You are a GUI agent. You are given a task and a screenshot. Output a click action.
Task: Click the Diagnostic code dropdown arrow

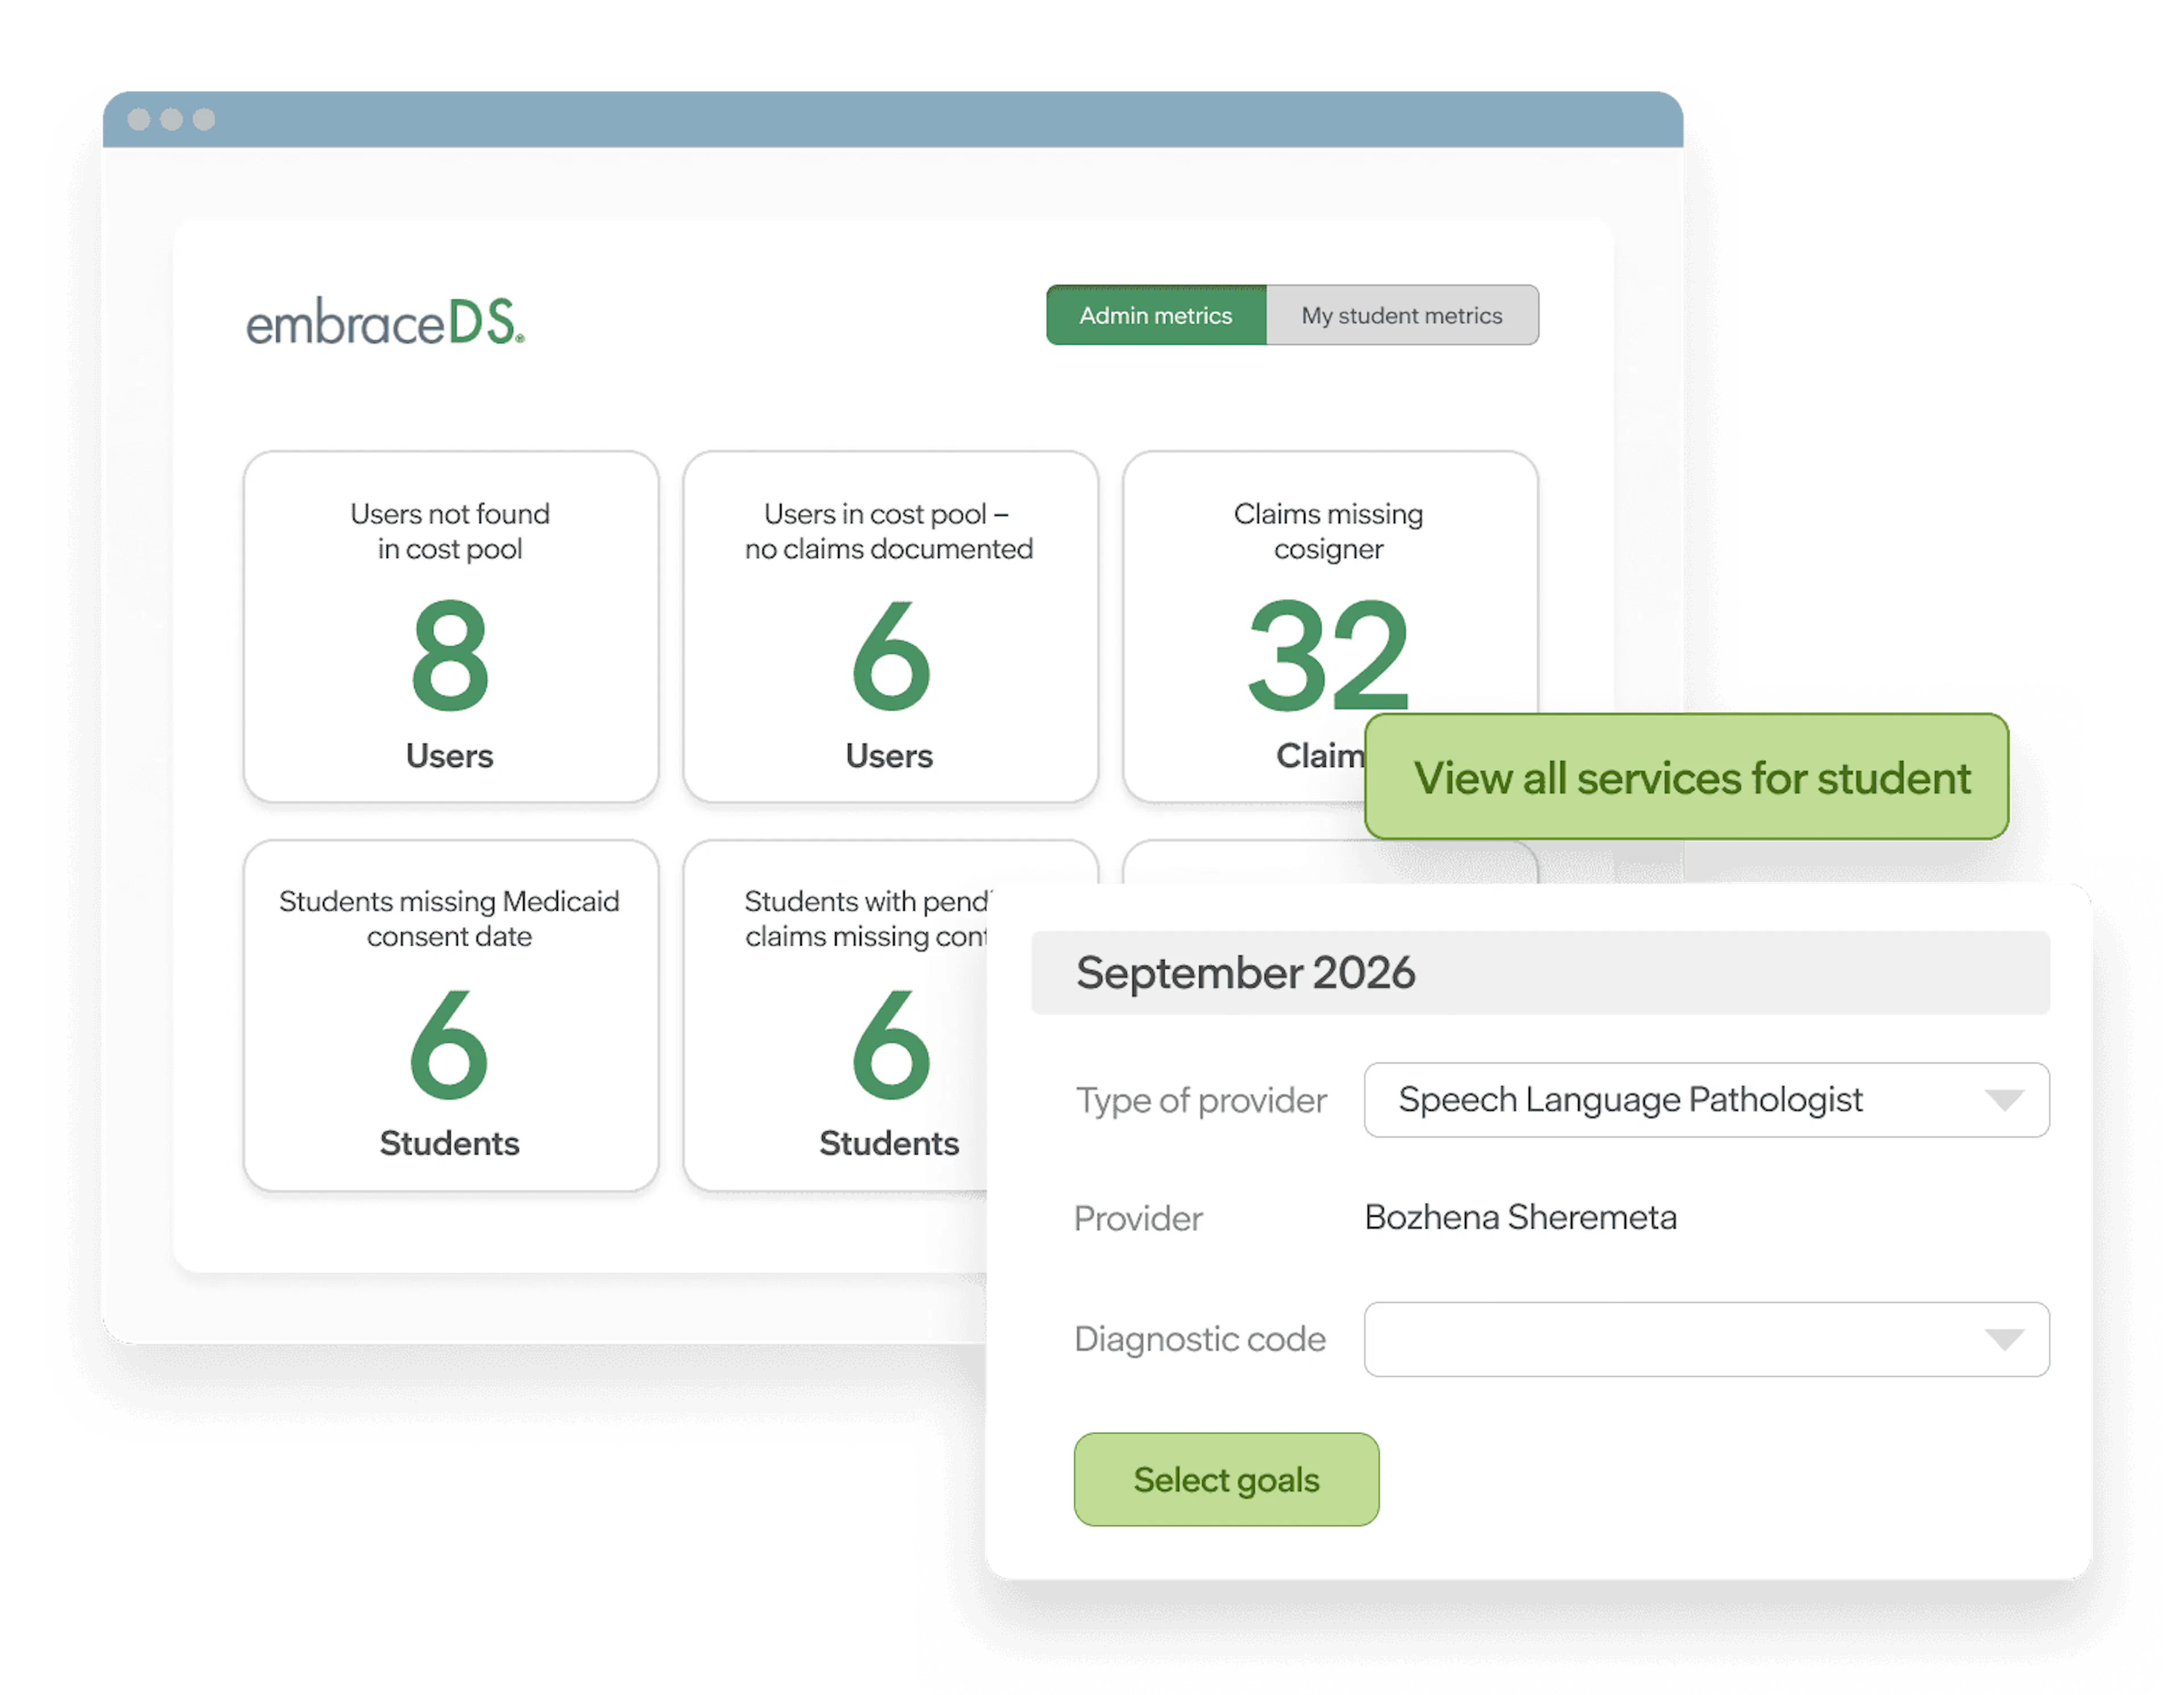click(2005, 1340)
